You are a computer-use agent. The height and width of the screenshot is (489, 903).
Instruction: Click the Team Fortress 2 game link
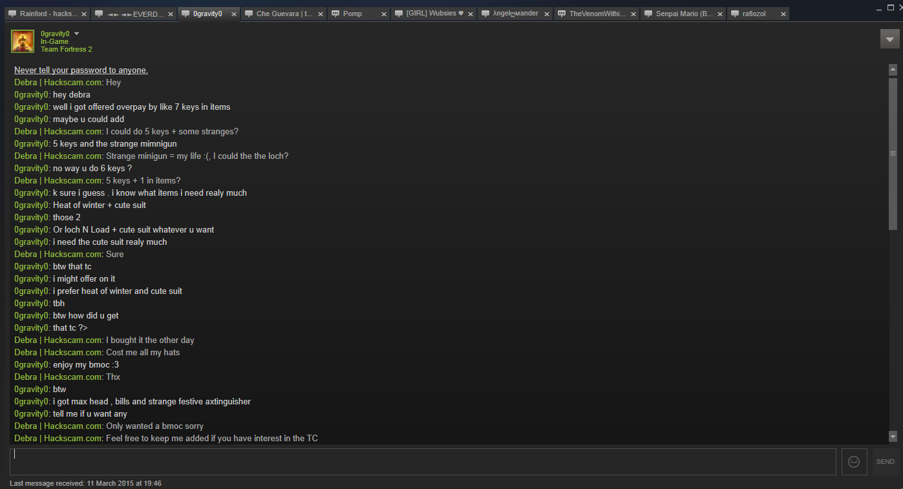(66, 50)
